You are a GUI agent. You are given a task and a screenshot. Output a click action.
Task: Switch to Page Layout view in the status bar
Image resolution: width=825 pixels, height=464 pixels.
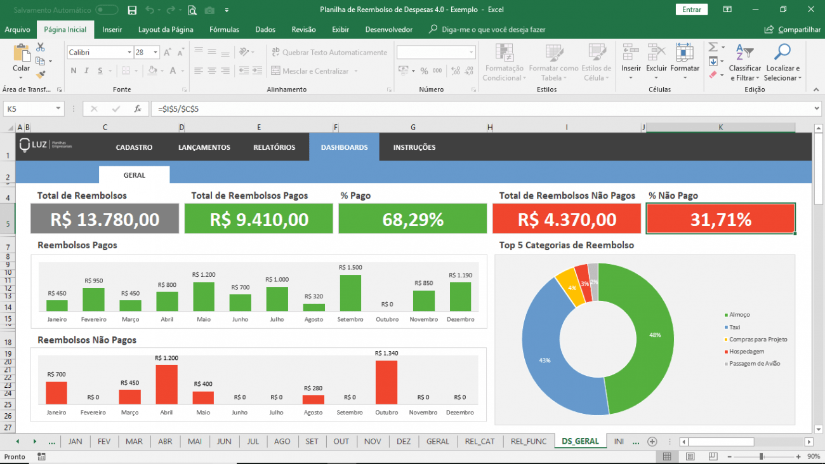pos(690,456)
